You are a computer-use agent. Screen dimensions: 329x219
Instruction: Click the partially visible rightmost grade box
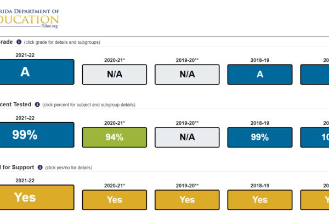[x=314, y=74]
